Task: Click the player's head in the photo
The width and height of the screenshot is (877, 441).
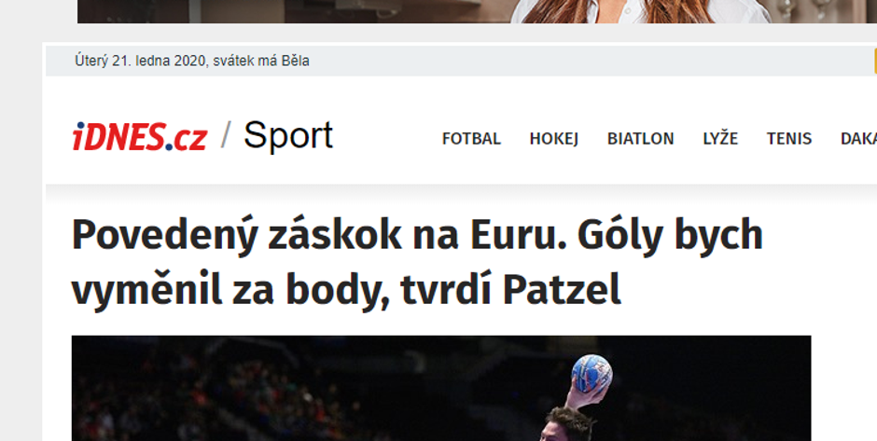Action: coord(568,423)
